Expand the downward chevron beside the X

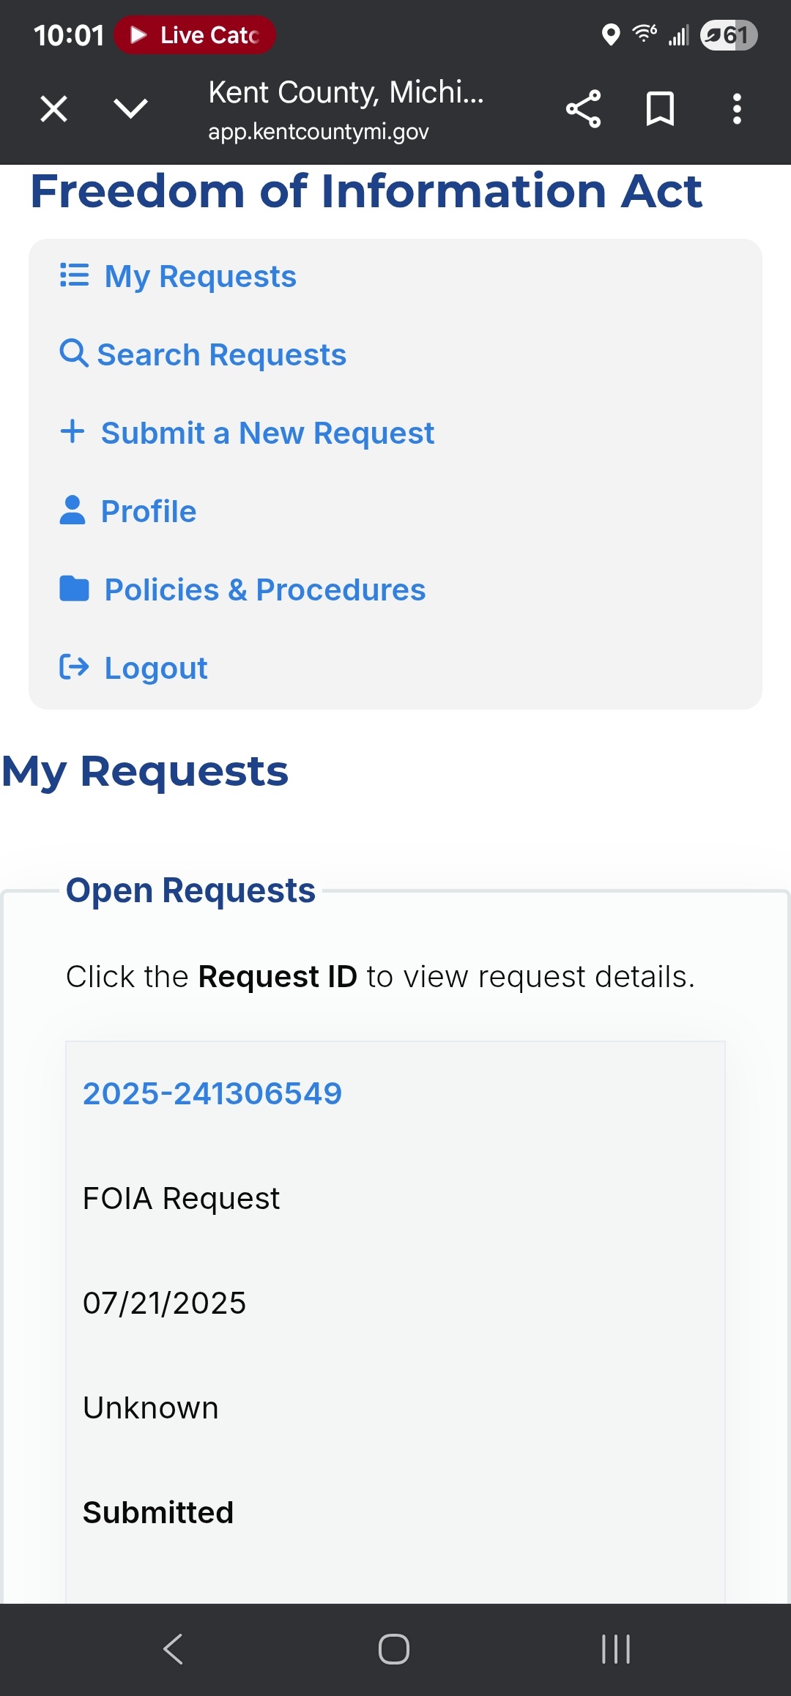[131, 109]
